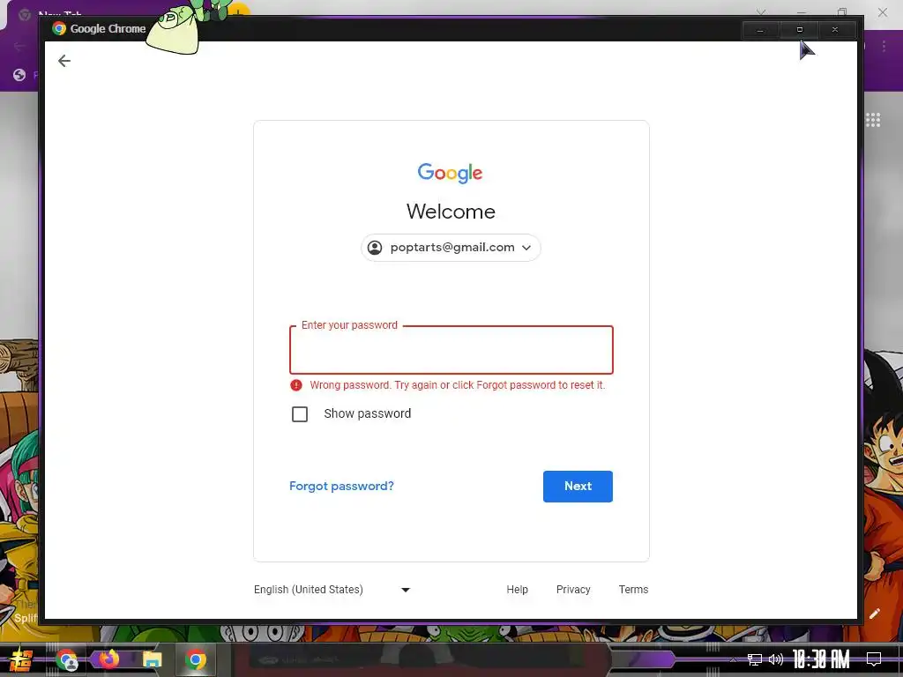Show hidden system tray icons
This screenshot has width=903, height=677.
click(x=733, y=659)
